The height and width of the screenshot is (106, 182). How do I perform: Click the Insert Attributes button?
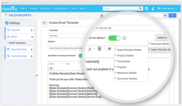(162, 38)
